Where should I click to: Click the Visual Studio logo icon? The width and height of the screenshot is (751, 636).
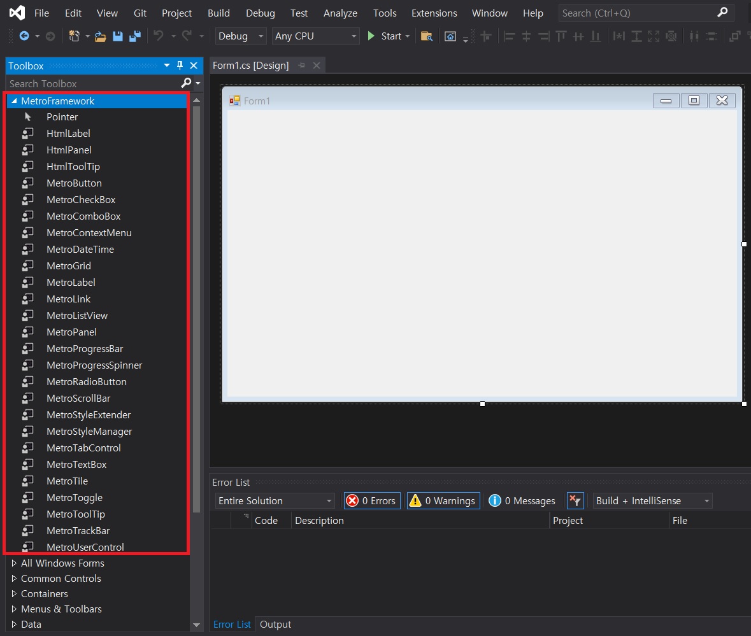tap(17, 13)
